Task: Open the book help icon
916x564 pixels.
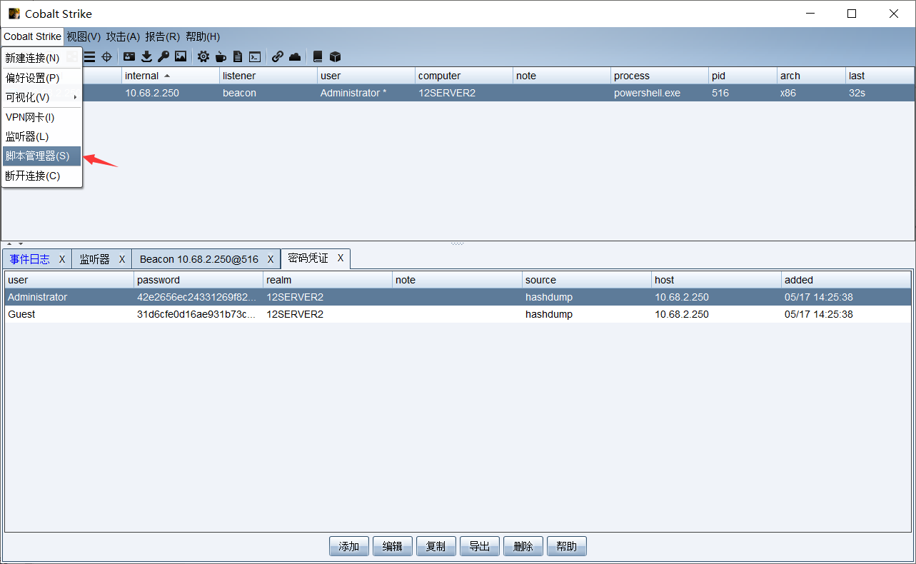Action: coord(318,56)
